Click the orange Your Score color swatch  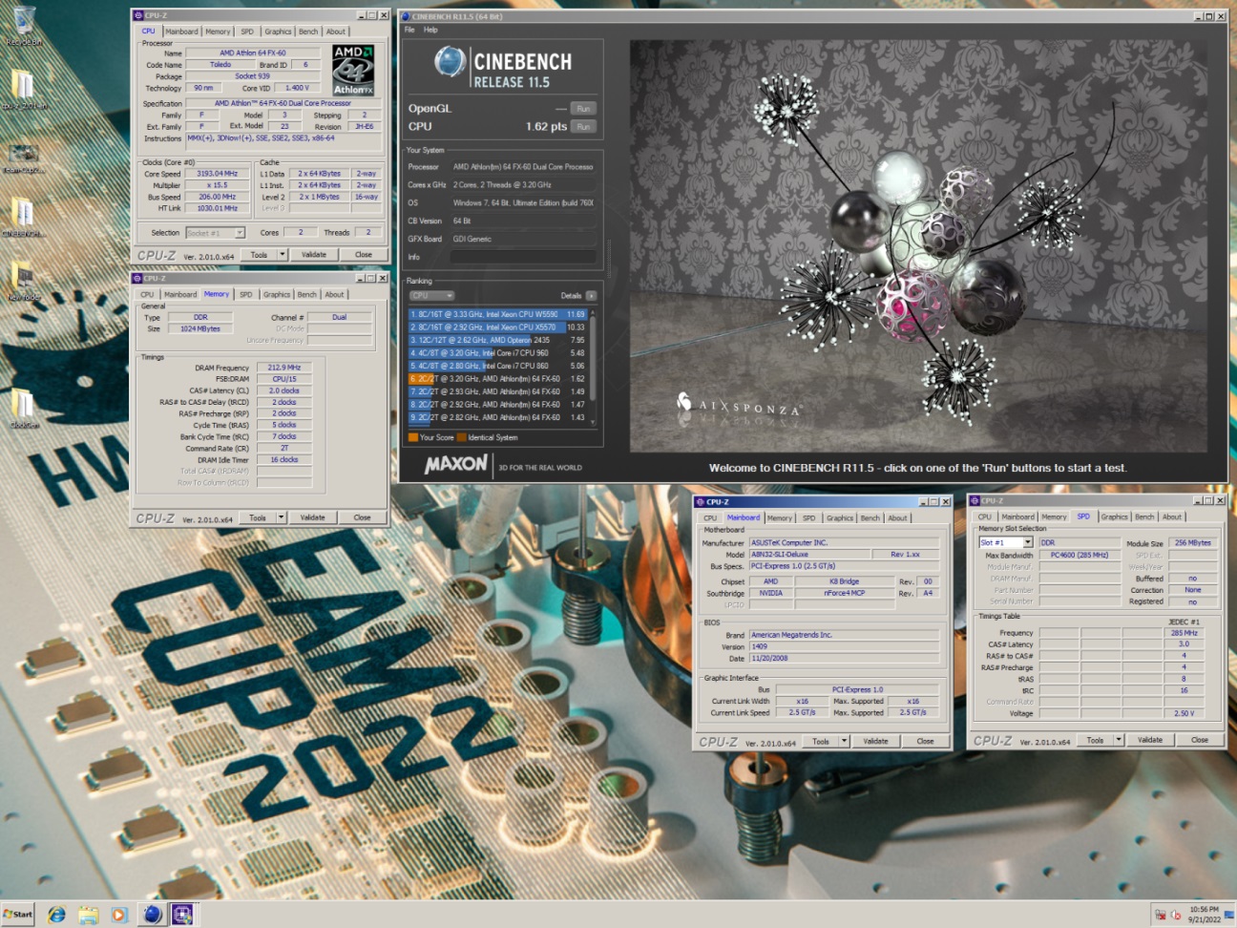click(412, 437)
